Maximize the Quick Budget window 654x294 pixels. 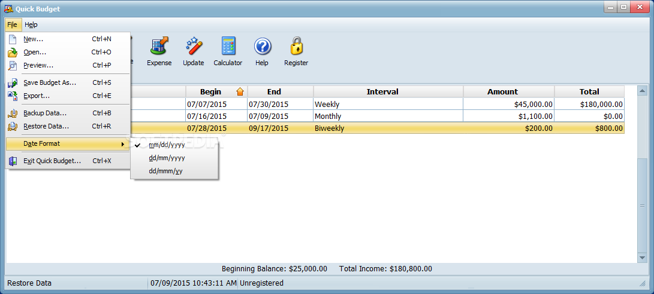point(623,7)
